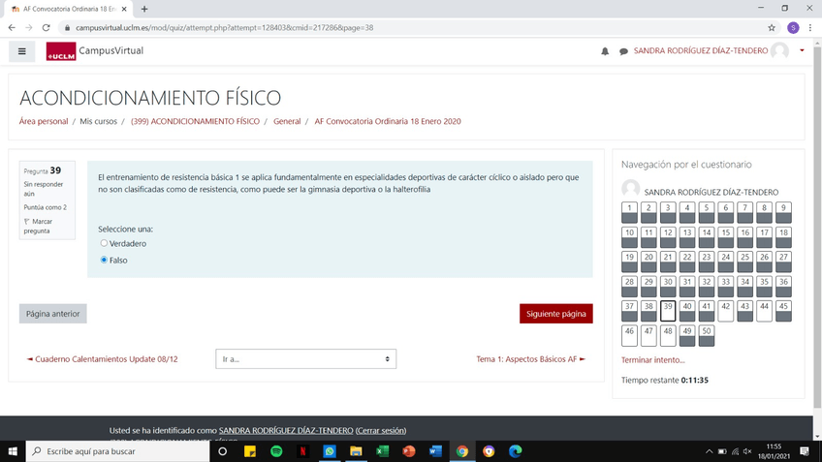The height and width of the screenshot is (462, 822).
Task: Click the Cerrar sesión link
Action: (x=381, y=431)
